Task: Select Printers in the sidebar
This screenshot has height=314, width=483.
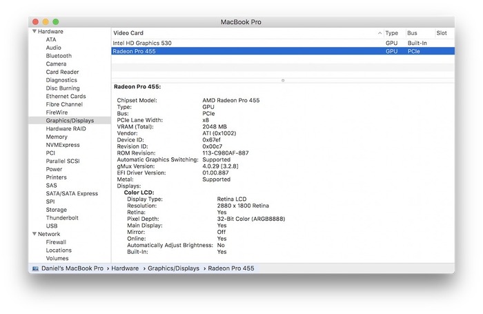Action: [57, 177]
